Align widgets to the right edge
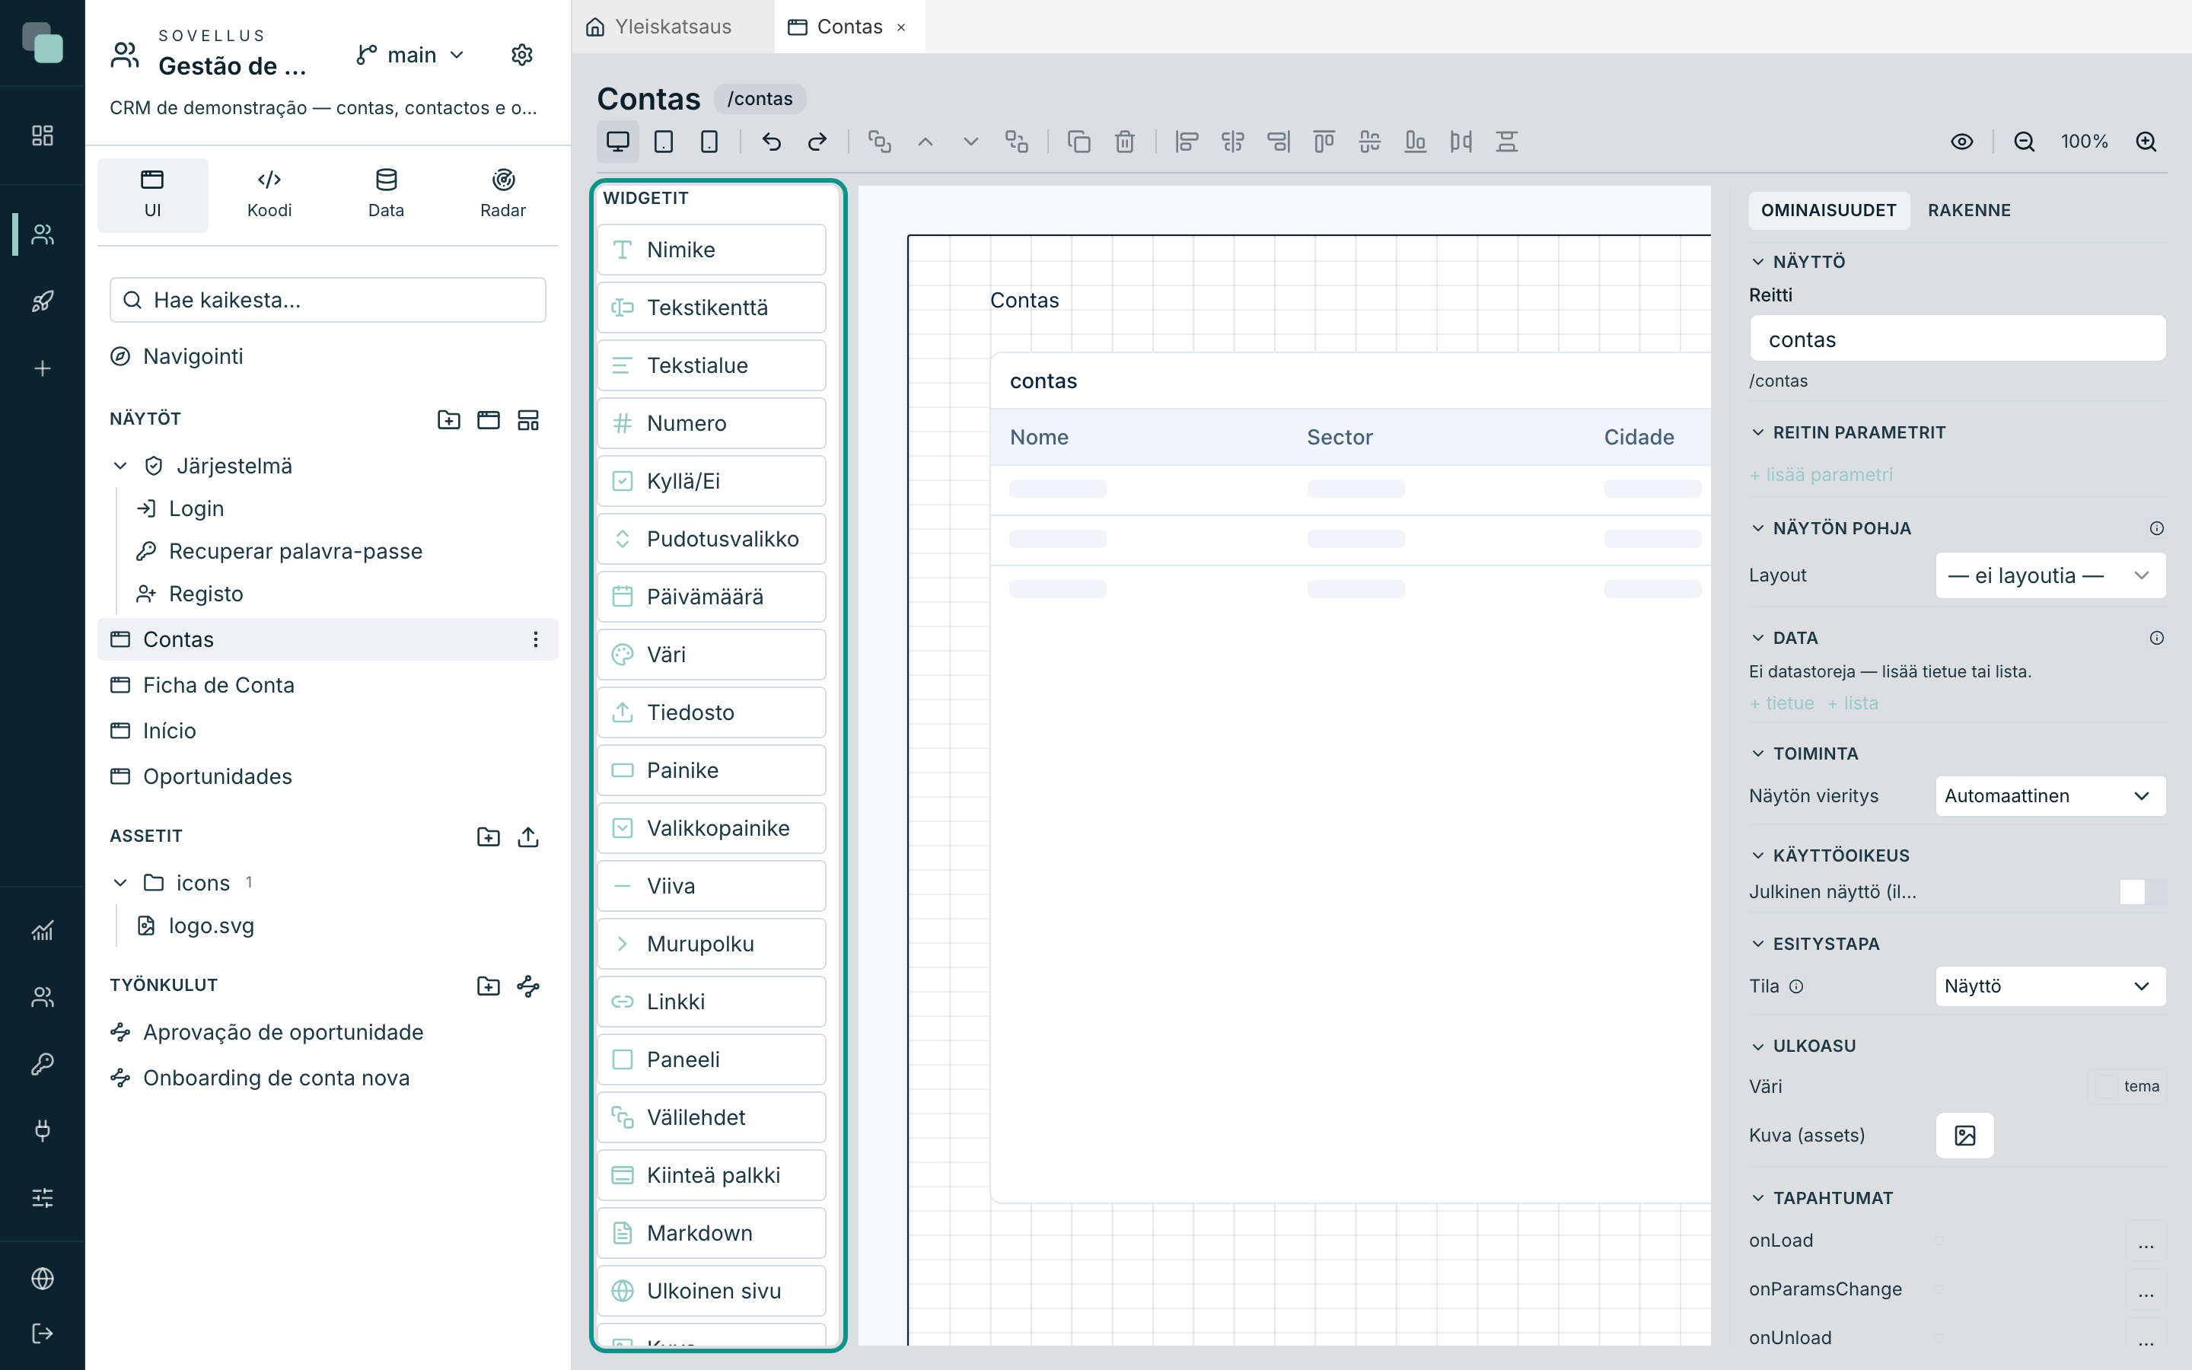This screenshot has height=1370, width=2192. (x=1278, y=142)
